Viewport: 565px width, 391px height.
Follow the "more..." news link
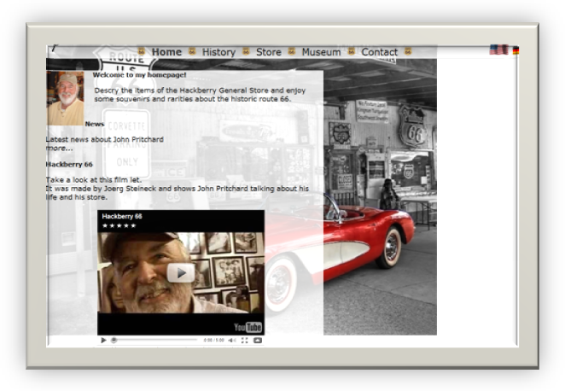click(x=59, y=148)
